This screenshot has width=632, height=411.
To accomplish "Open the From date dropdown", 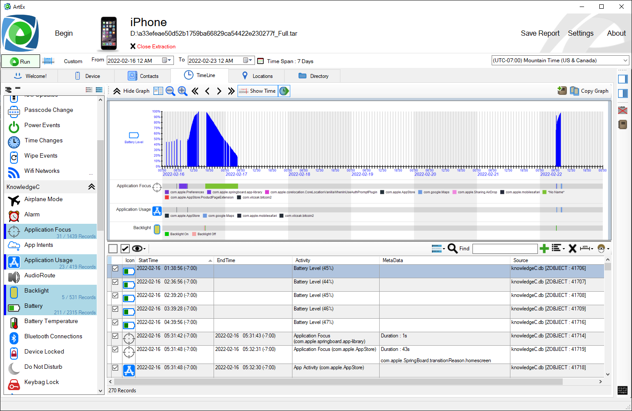I will pos(167,61).
